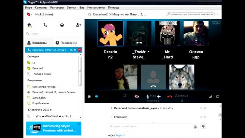The image size is (245, 138).
Task: Collapse the 'Fris вышел' event entry
Action: (111, 117)
